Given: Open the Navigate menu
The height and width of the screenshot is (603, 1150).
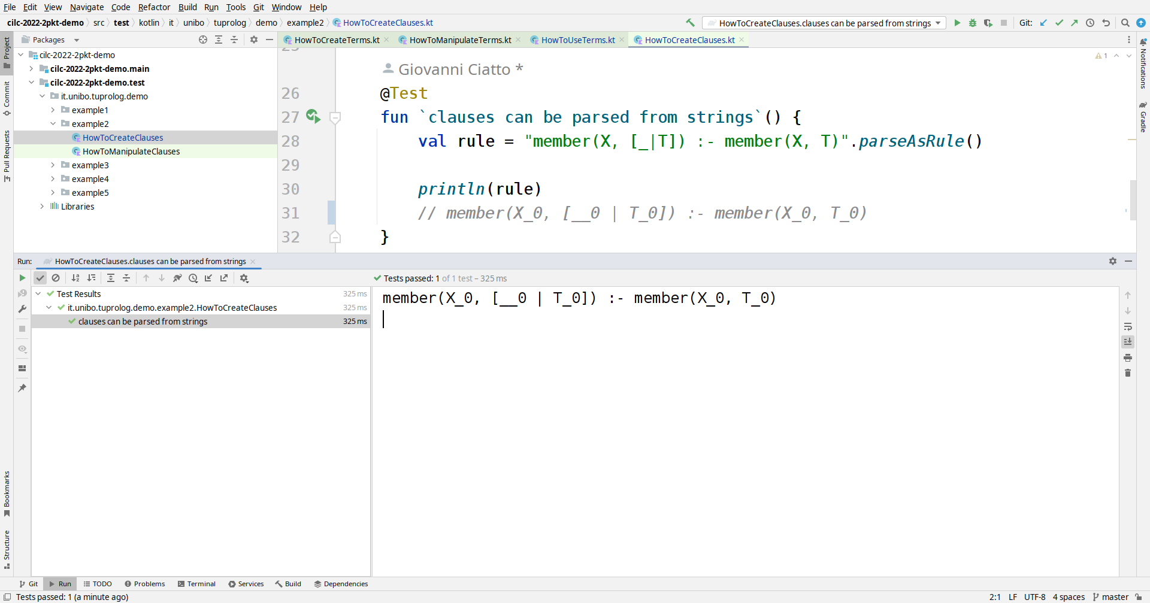Looking at the screenshot, I should (x=87, y=7).
